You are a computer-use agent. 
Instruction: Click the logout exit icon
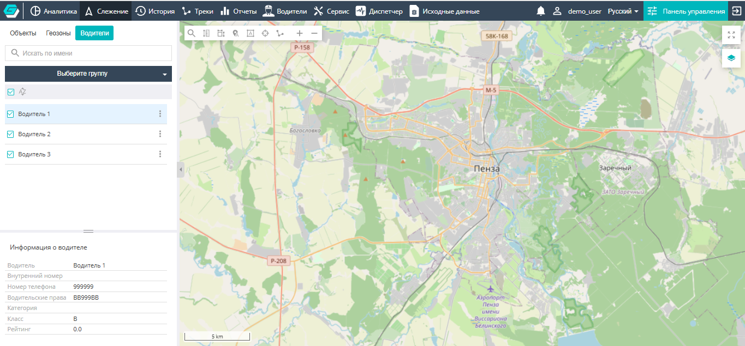coord(736,11)
